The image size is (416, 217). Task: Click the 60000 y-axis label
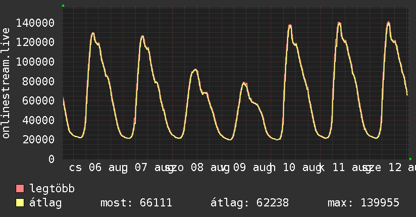(x=38, y=100)
